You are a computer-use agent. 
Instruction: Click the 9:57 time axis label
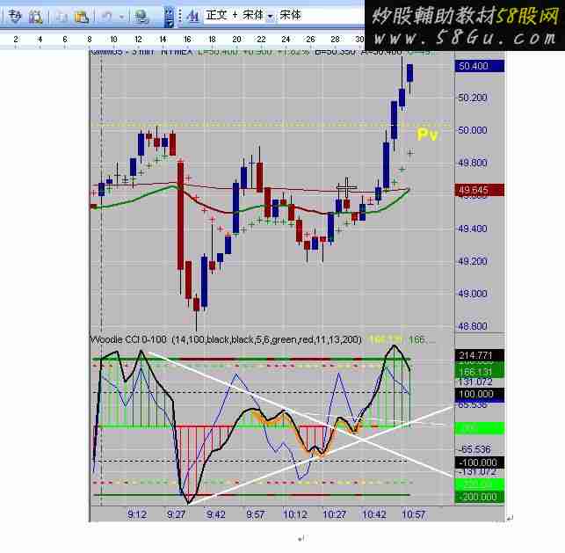(x=255, y=514)
